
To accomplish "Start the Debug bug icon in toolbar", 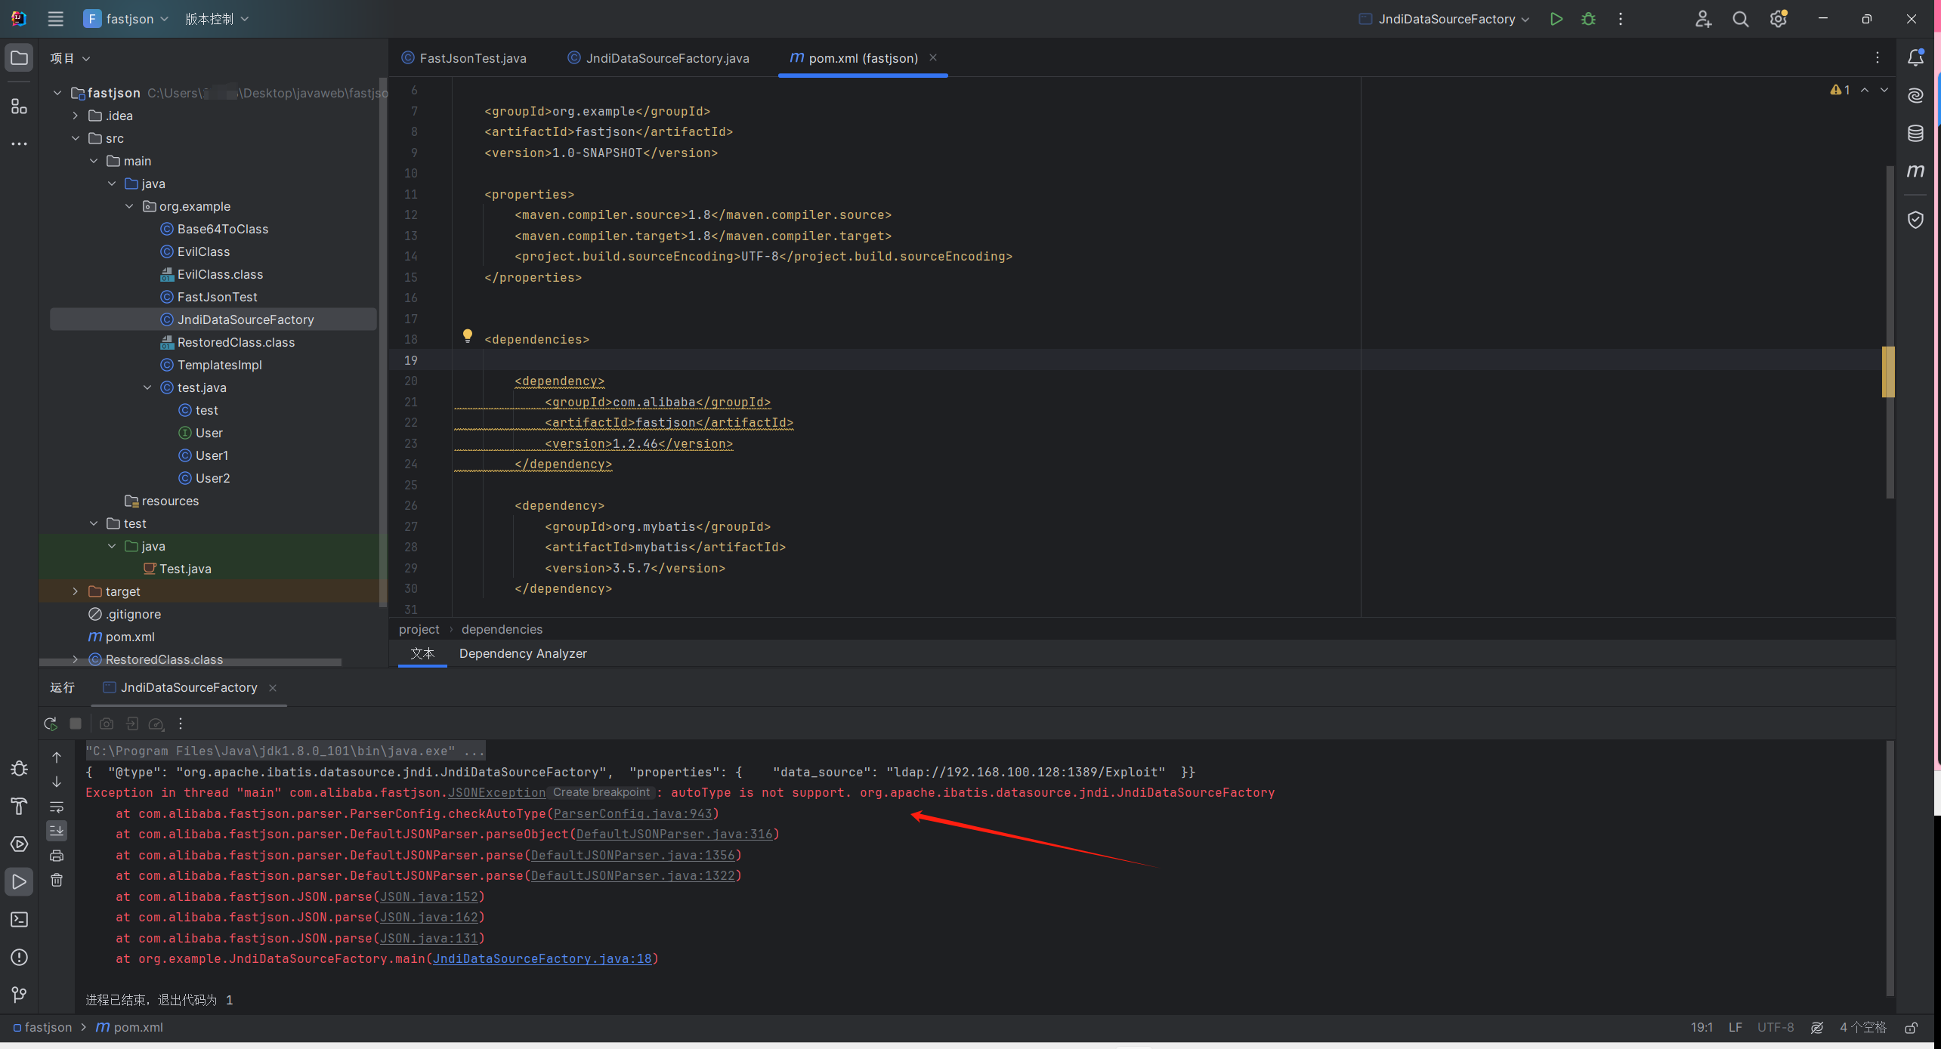I will (1588, 19).
